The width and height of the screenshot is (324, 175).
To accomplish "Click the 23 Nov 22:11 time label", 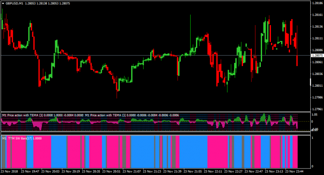I will coord(213,171).
